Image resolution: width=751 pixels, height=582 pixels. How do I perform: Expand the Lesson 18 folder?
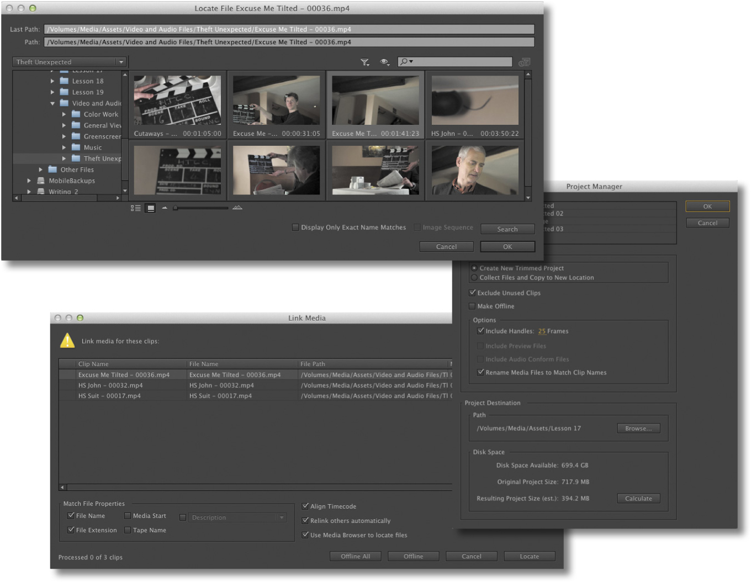[x=52, y=81]
